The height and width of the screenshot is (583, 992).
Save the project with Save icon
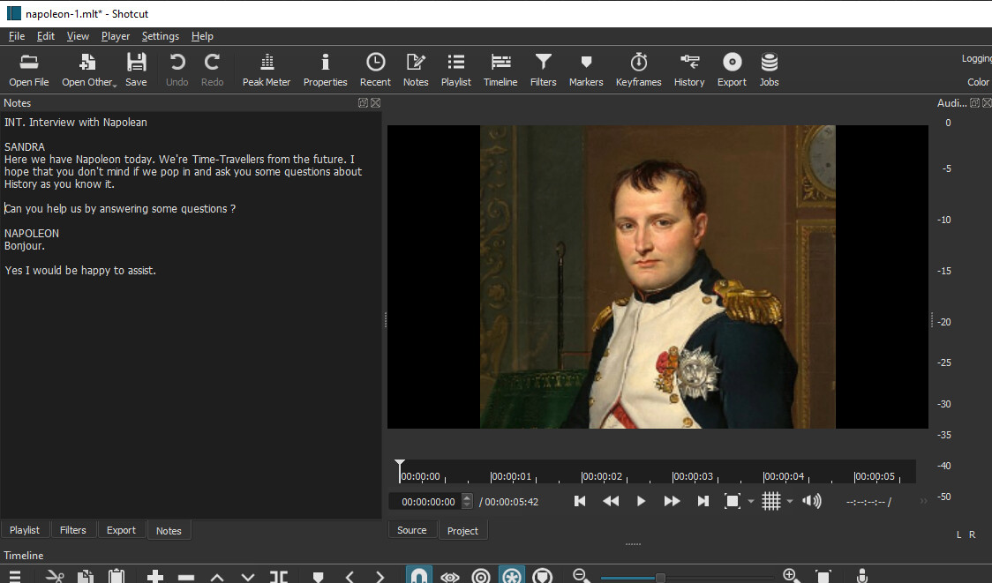136,71
